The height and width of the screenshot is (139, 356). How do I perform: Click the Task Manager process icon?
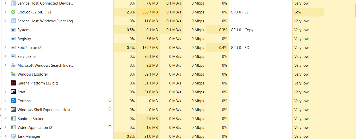13,136
